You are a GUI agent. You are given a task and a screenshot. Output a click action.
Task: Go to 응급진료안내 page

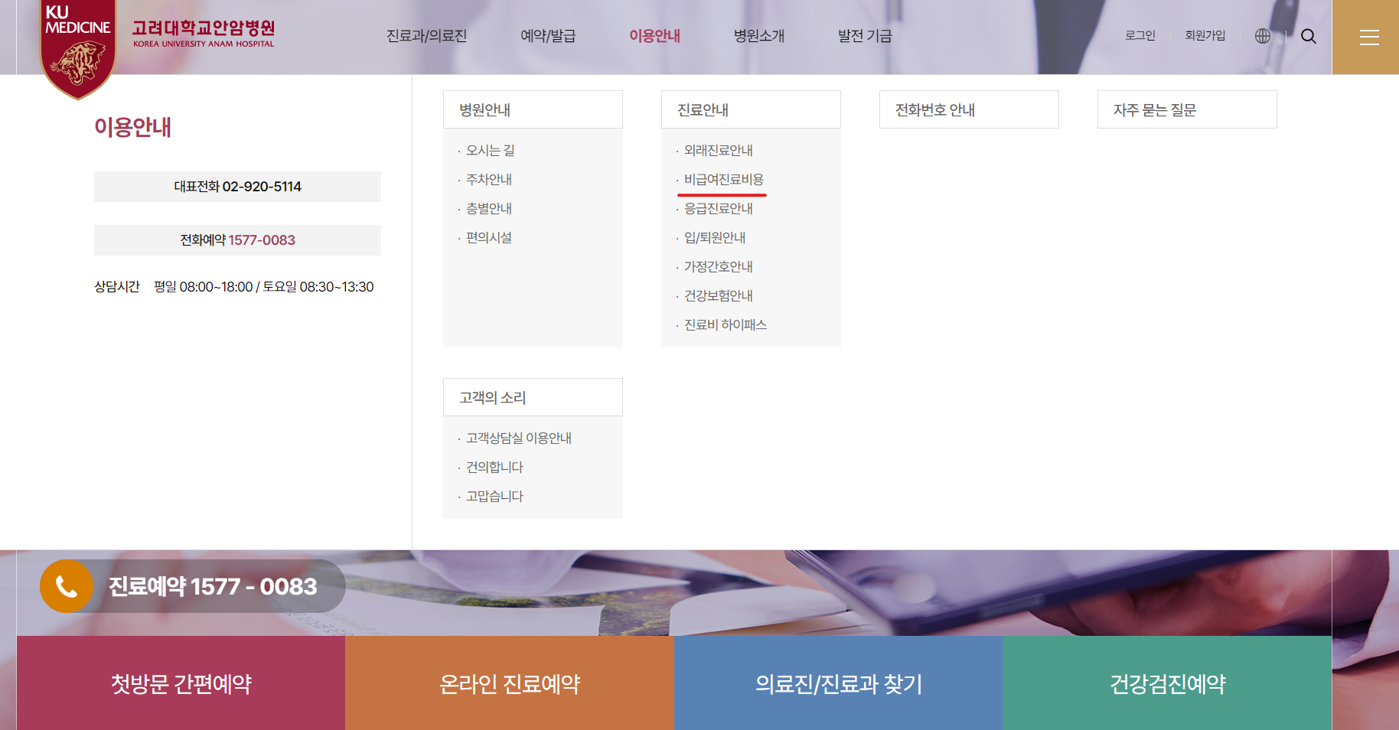pos(719,209)
